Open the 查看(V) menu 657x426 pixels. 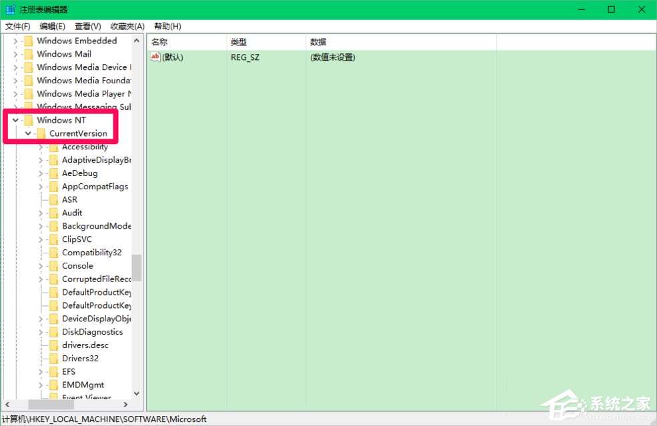(87, 26)
